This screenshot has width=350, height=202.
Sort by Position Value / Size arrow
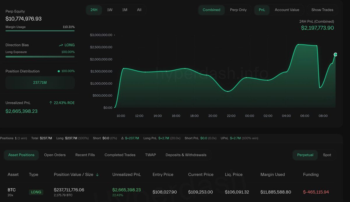[x=97, y=175]
